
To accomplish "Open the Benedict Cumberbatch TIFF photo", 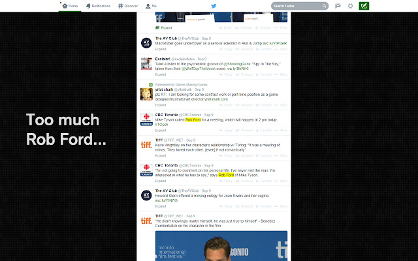I will [x=221, y=246].
